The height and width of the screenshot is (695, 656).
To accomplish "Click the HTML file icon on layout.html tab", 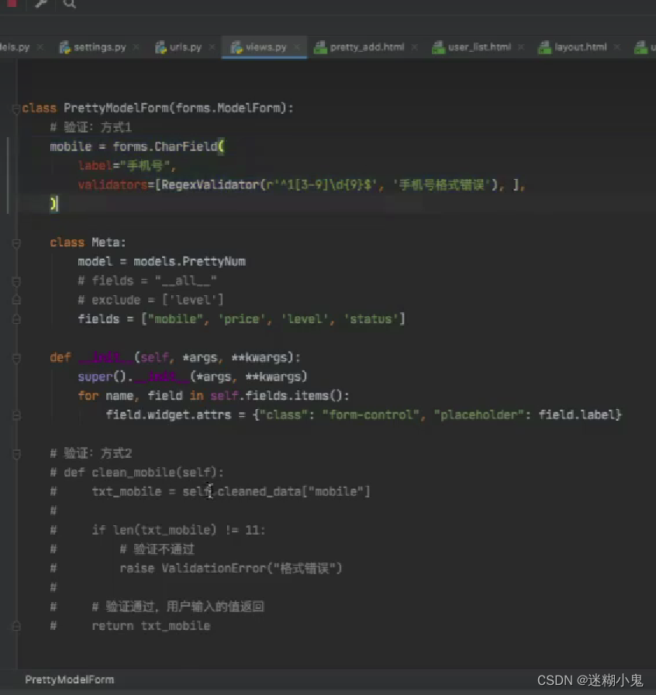I will point(544,47).
